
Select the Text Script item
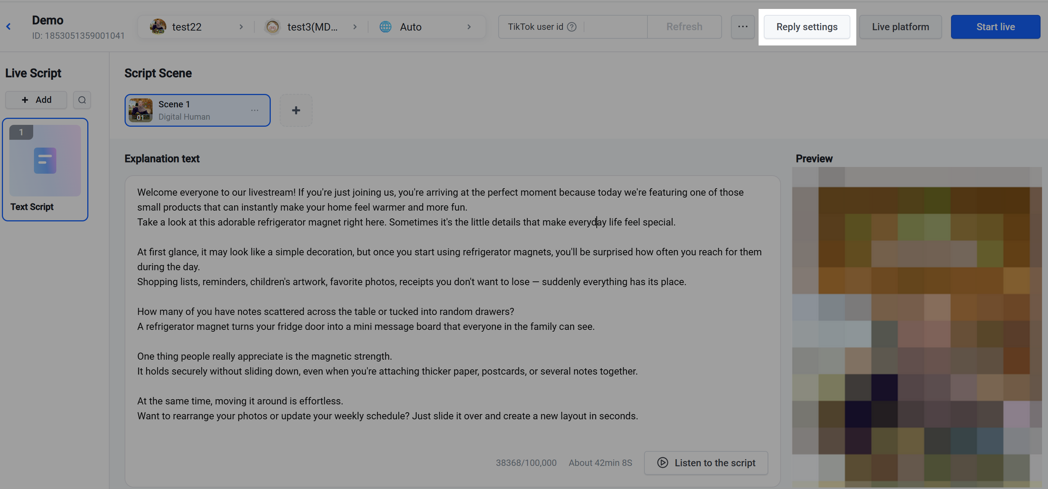pyautogui.click(x=45, y=170)
